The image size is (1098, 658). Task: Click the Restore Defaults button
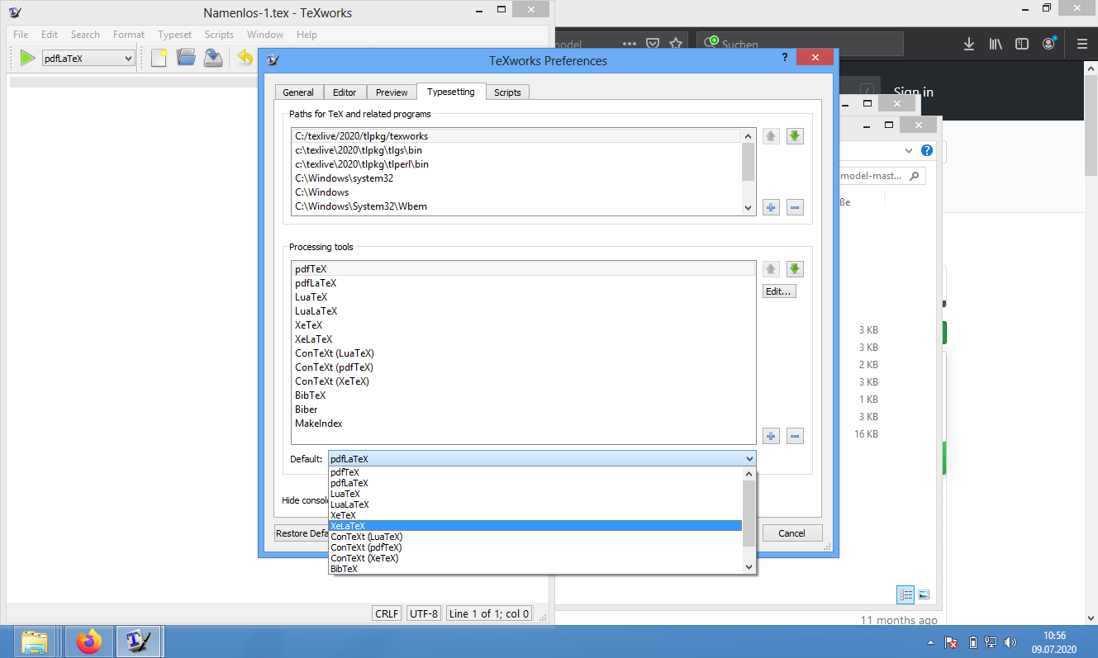pos(303,533)
